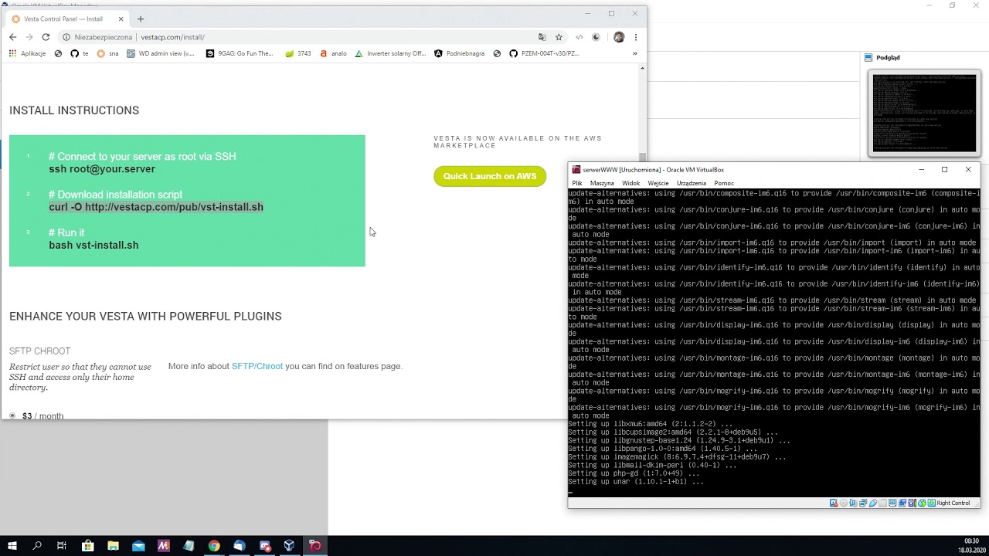This screenshot has width=989, height=556.
Task: Click VirtualBox display status icon
Action: click(x=892, y=503)
